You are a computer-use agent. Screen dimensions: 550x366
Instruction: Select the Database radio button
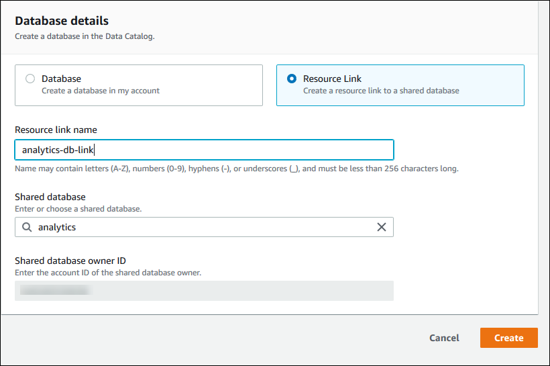coord(30,79)
